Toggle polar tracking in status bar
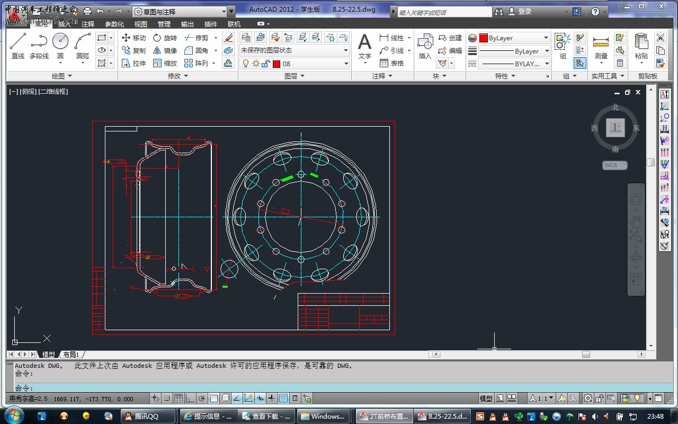 tap(202, 399)
